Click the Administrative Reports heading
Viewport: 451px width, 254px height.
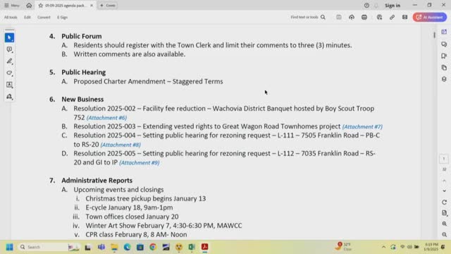tap(97, 181)
